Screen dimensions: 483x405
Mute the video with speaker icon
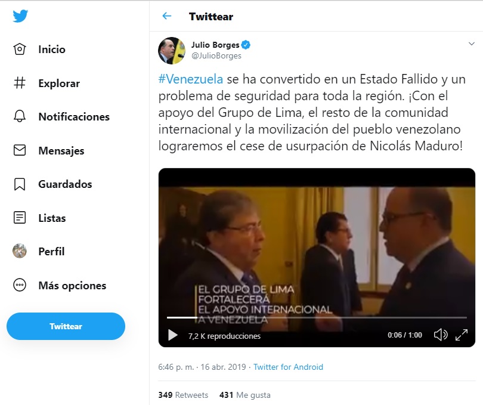tap(441, 335)
